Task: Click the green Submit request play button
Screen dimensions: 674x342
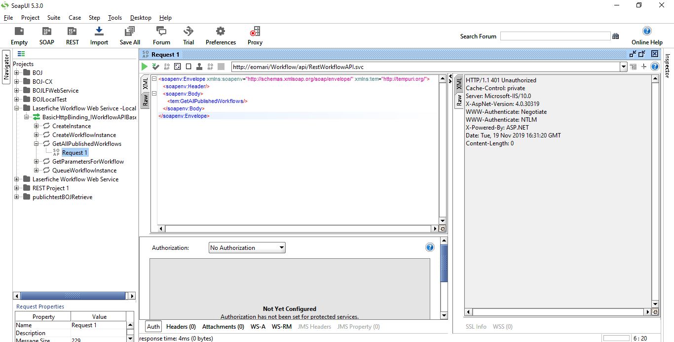Action: 145,67
